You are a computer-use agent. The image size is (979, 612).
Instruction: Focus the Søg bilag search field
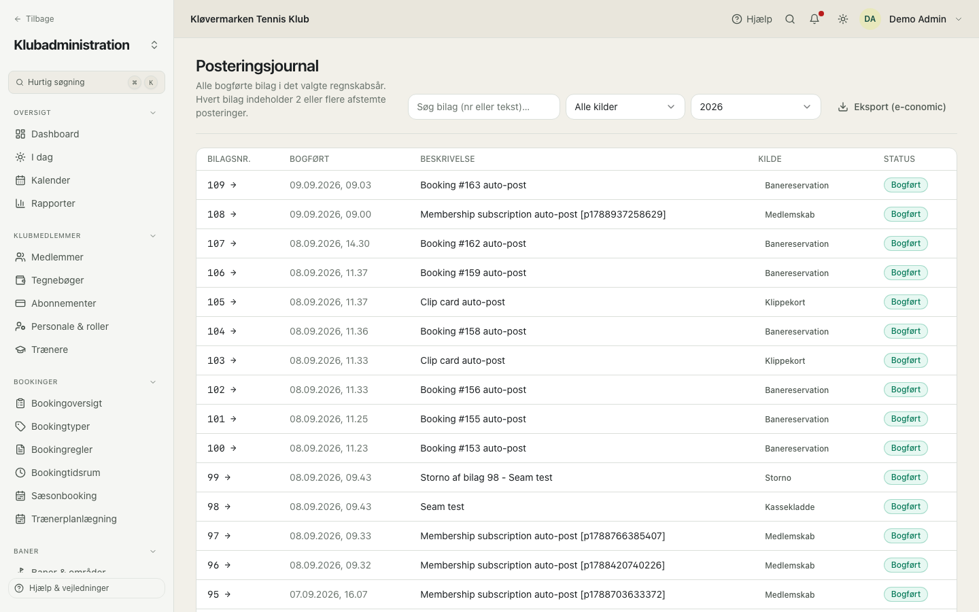(x=484, y=107)
